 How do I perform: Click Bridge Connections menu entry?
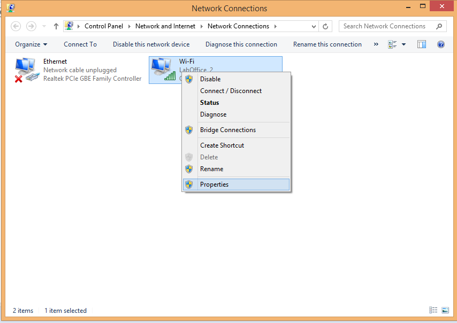tap(227, 129)
